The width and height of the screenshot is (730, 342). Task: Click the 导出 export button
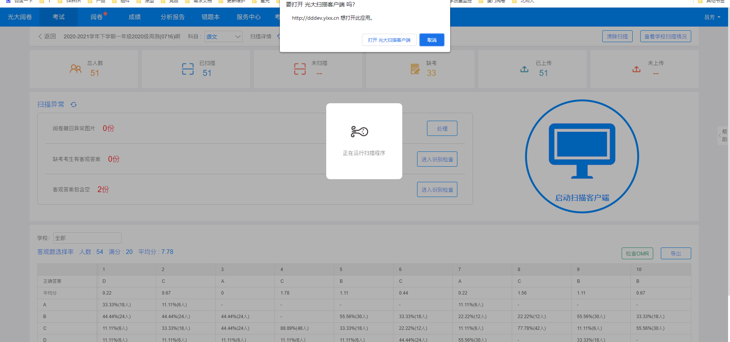click(x=676, y=254)
